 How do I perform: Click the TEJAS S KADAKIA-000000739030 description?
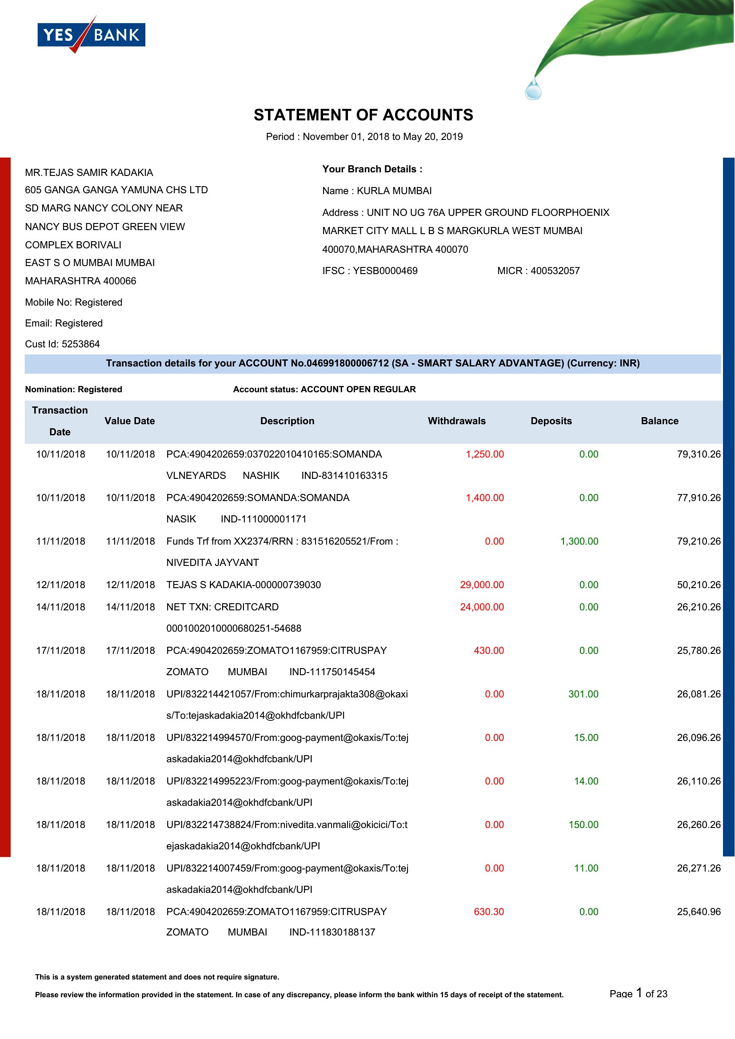pos(244,585)
